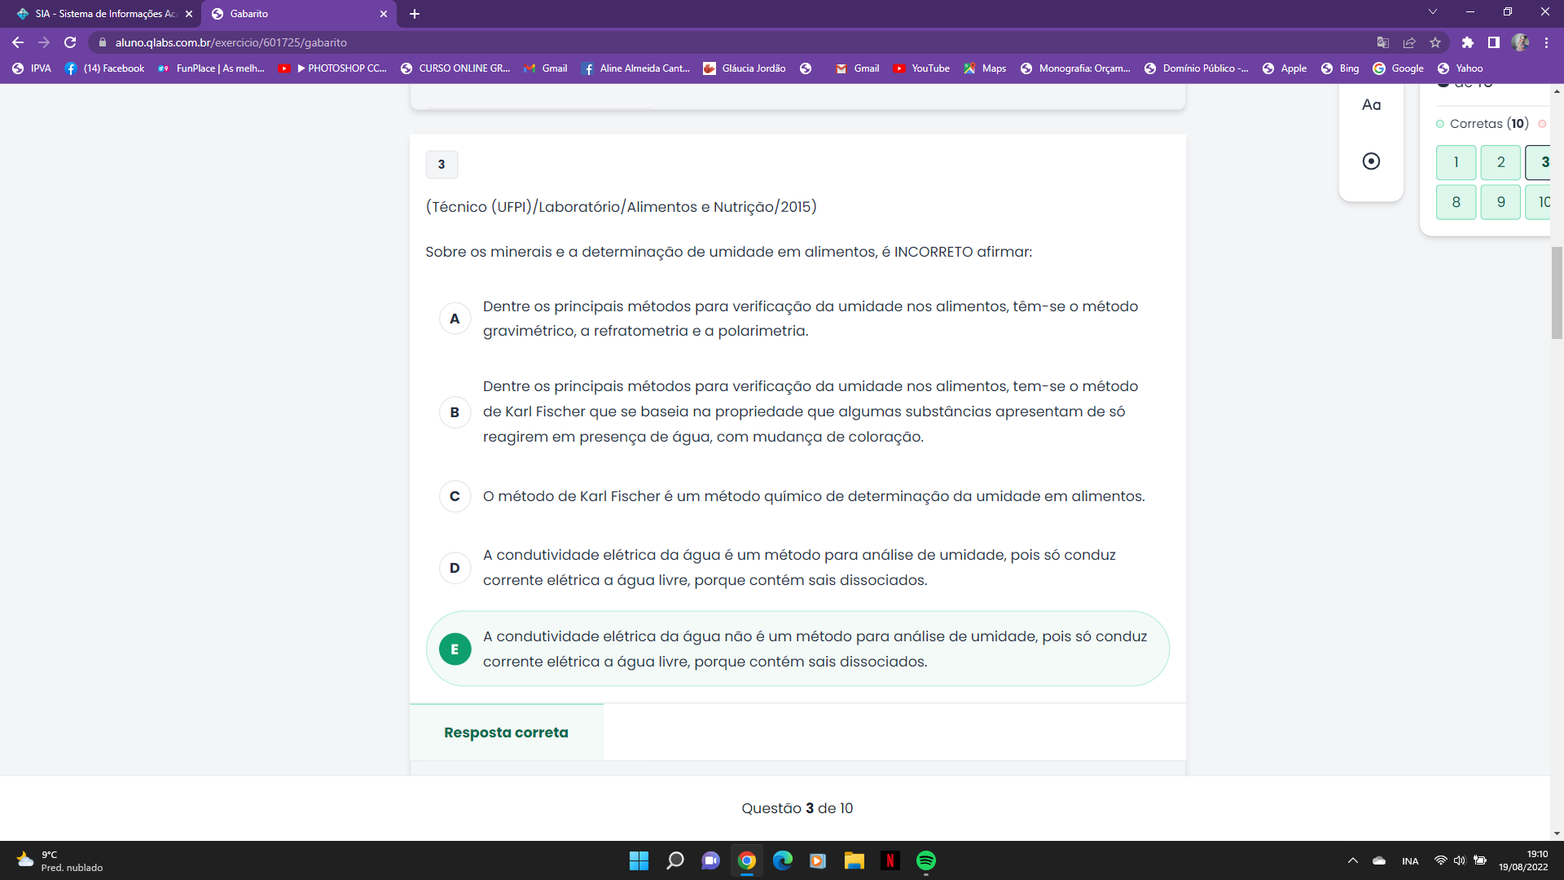The height and width of the screenshot is (880, 1564).
Task: Open the Chrome side panel icon
Action: point(1493,42)
